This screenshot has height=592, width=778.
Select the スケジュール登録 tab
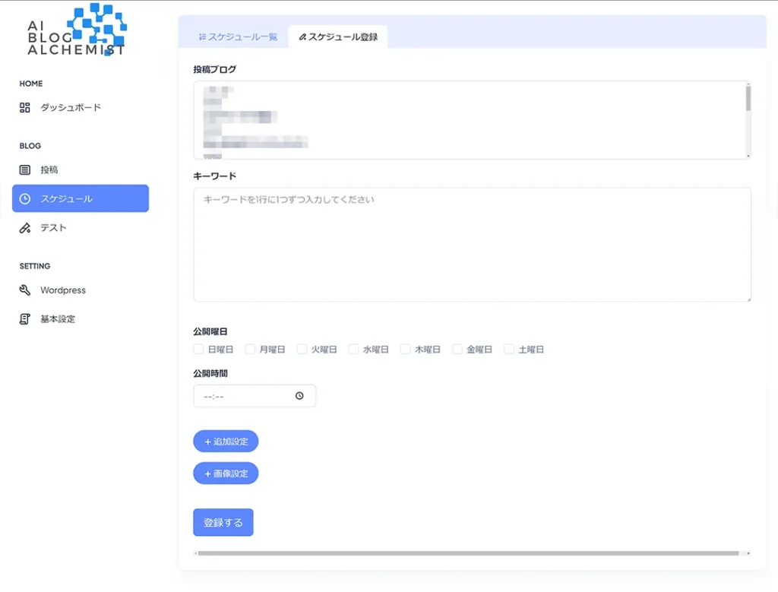pyautogui.click(x=338, y=36)
